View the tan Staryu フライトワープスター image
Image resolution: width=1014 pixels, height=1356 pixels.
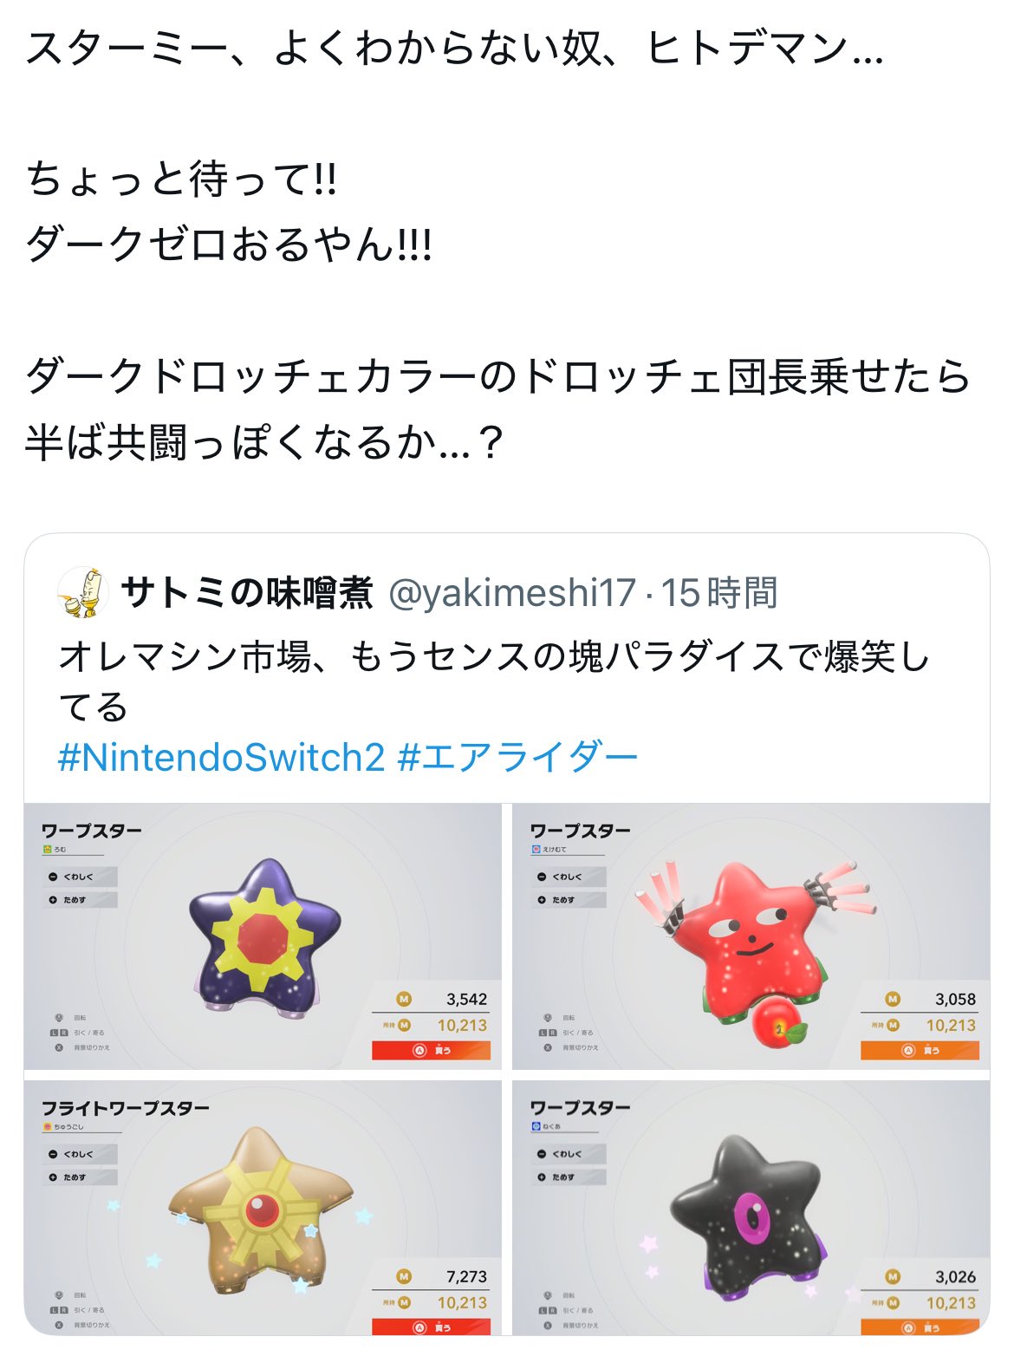[x=263, y=1208]
